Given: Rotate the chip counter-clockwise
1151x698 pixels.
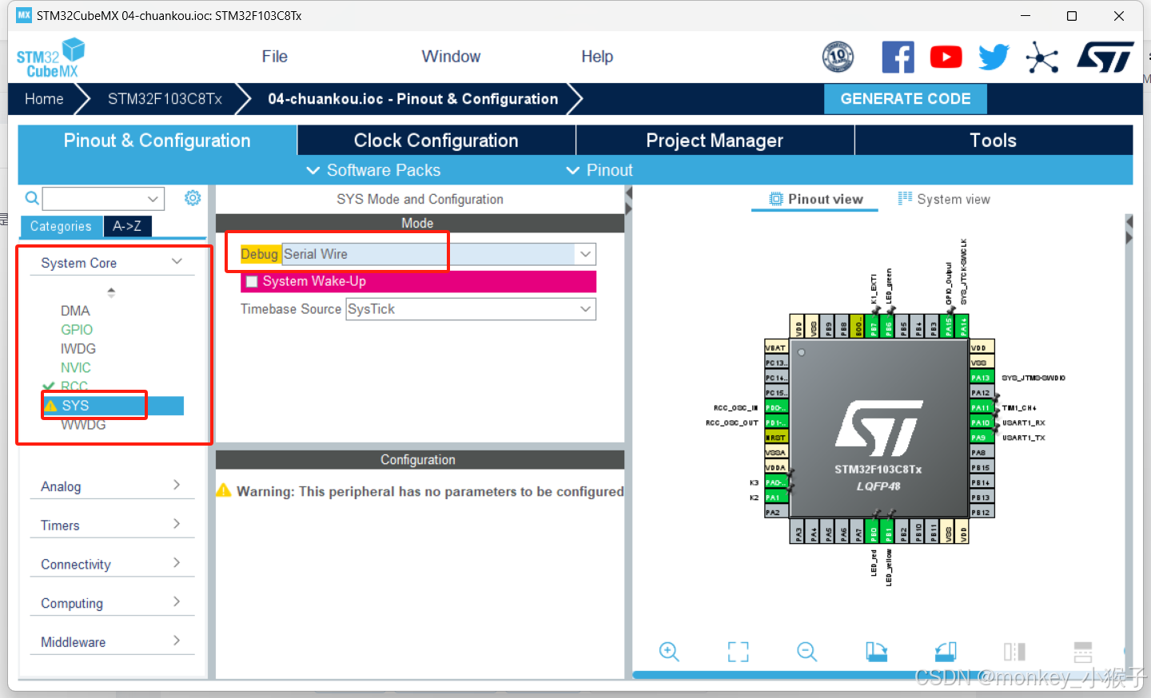Looking at the screenshot, I should click(x=945, y=652).
